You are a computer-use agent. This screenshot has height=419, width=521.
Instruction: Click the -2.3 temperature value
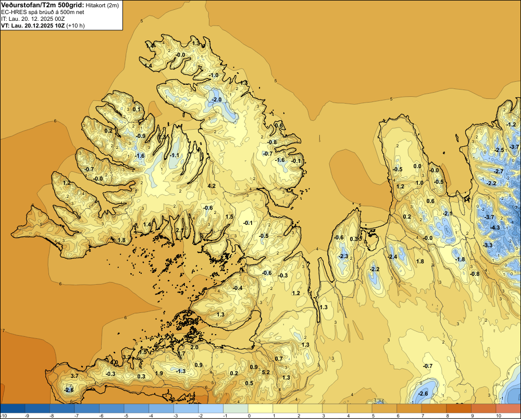click(343, 256)
